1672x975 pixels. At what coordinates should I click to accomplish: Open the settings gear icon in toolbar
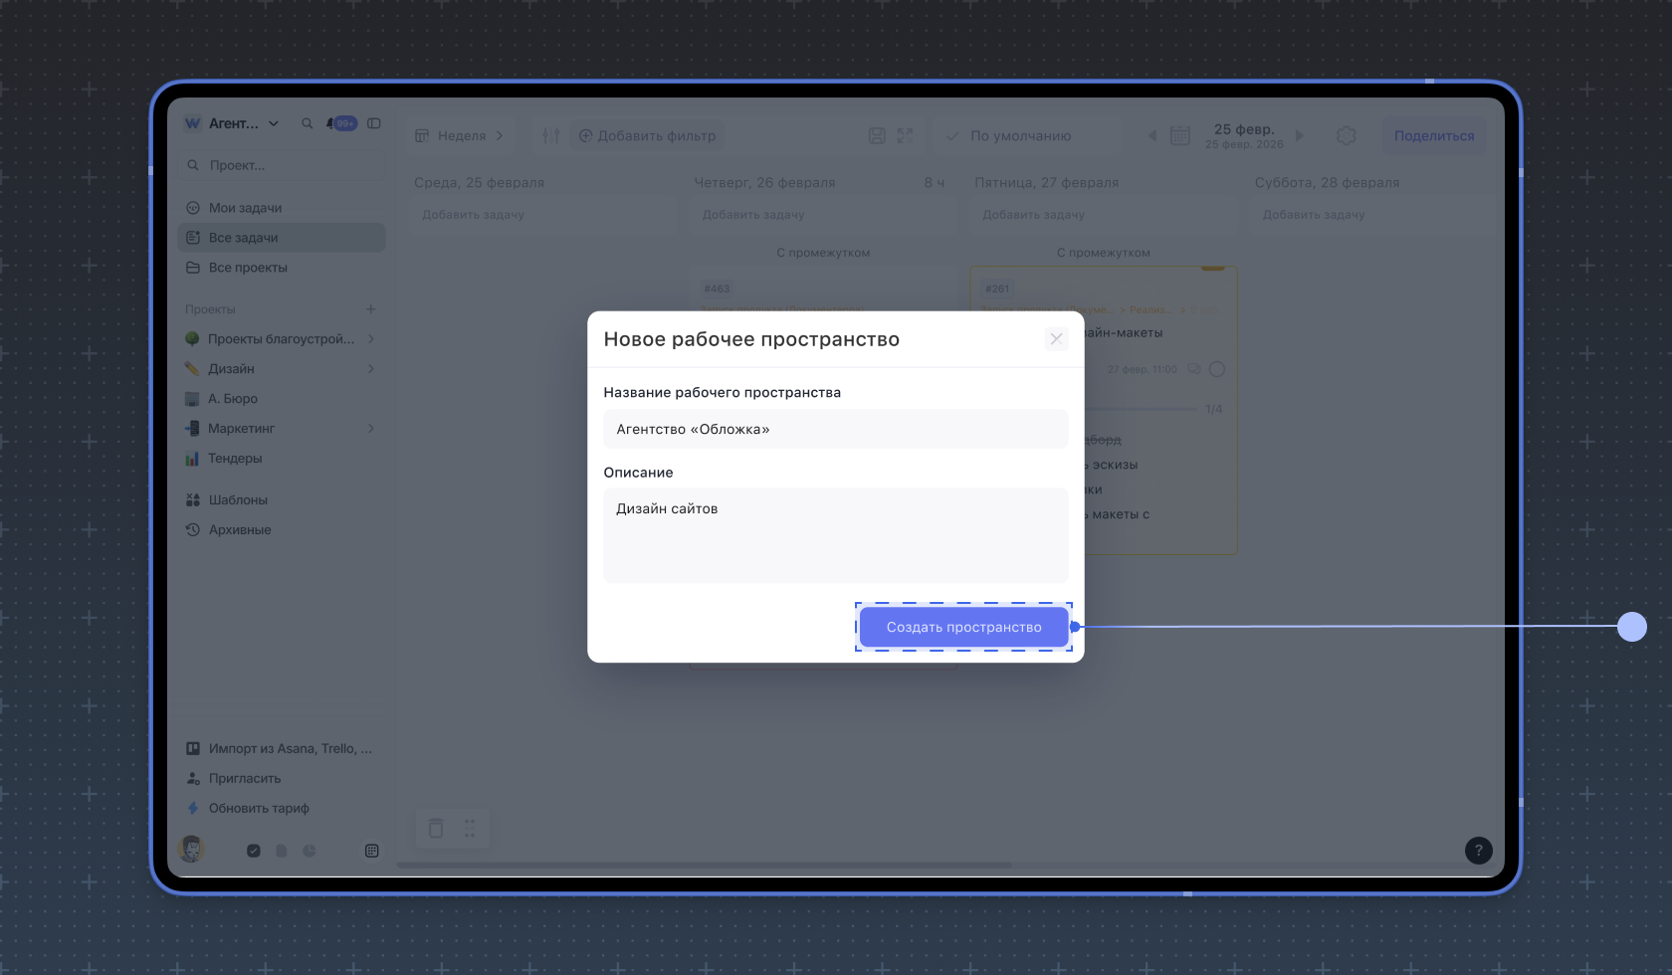tap(1346, 135)
